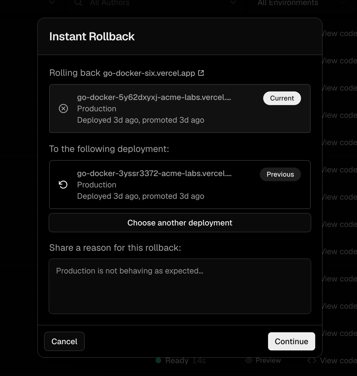Click the Current badge
The image size is (357, 376).
(282, 98)
